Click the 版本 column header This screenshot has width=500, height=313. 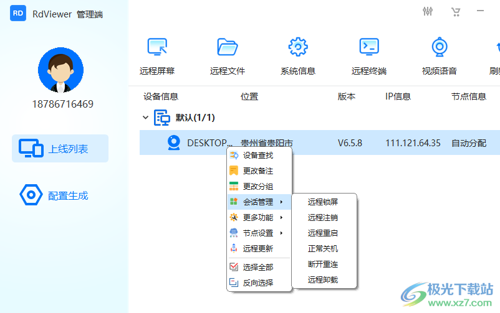346,96
